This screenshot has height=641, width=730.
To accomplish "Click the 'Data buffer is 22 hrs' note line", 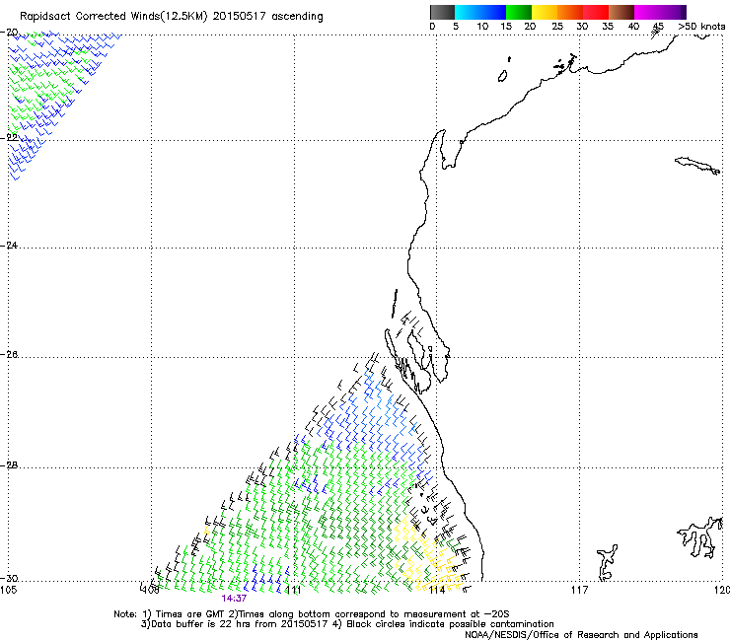I will (x=347, y=624).
